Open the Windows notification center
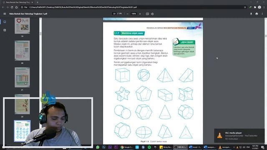 pyautogui.click(x=263, y=147)
